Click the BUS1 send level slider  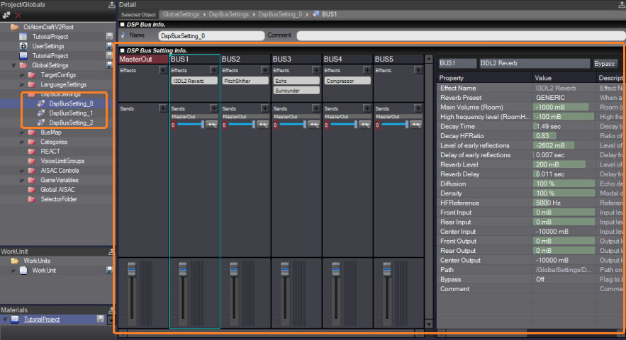191,125
